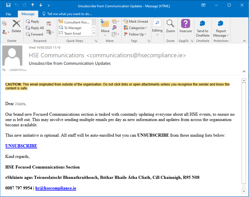This screenshot has width=249, height=197.
Task: Expand the Quick Steps gallery
Action: pyautogui.click(x=94, y=33)
